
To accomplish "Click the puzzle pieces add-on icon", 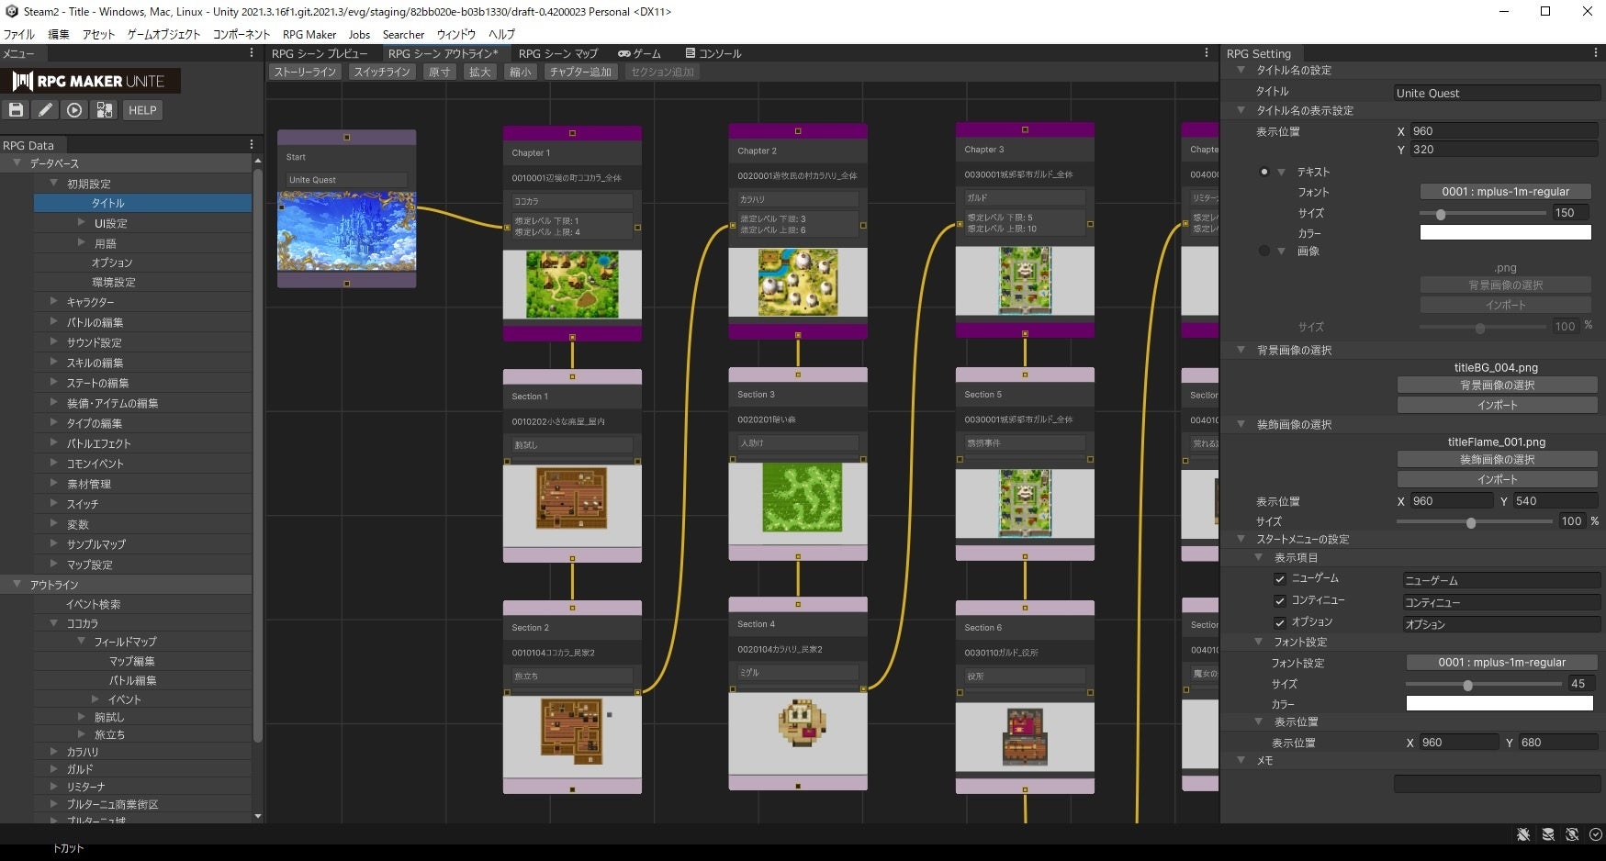I will [105, 110].
